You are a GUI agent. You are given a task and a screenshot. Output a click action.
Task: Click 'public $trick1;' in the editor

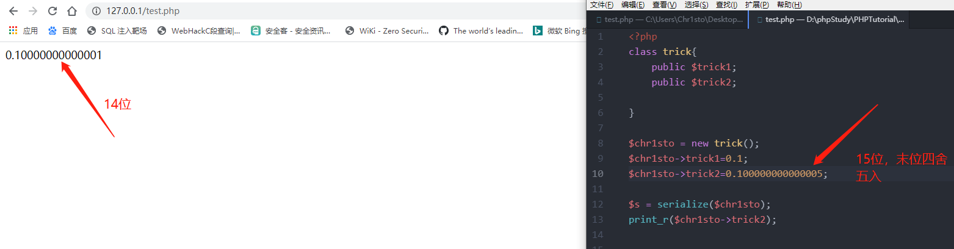tap(694, 67)
